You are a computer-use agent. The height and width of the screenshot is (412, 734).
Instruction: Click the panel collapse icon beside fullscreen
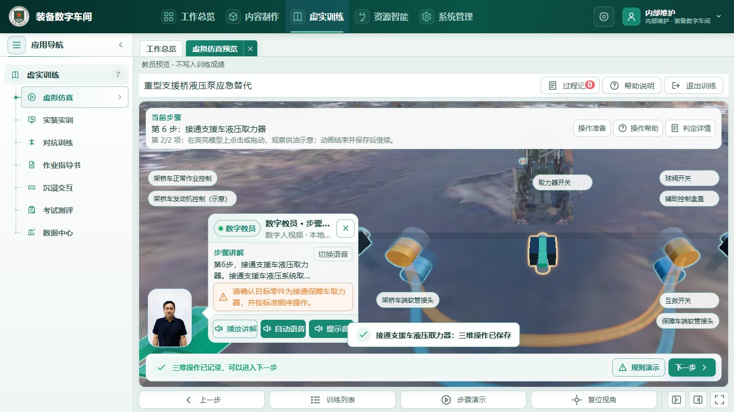pos(697,400)
